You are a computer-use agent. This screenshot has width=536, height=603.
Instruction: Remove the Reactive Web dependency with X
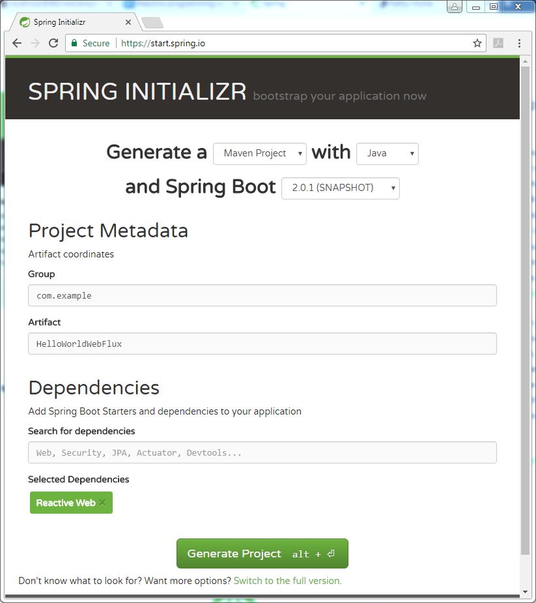(102, 502)
